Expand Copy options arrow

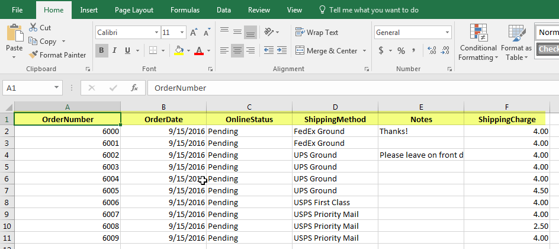tap(63, 41)
